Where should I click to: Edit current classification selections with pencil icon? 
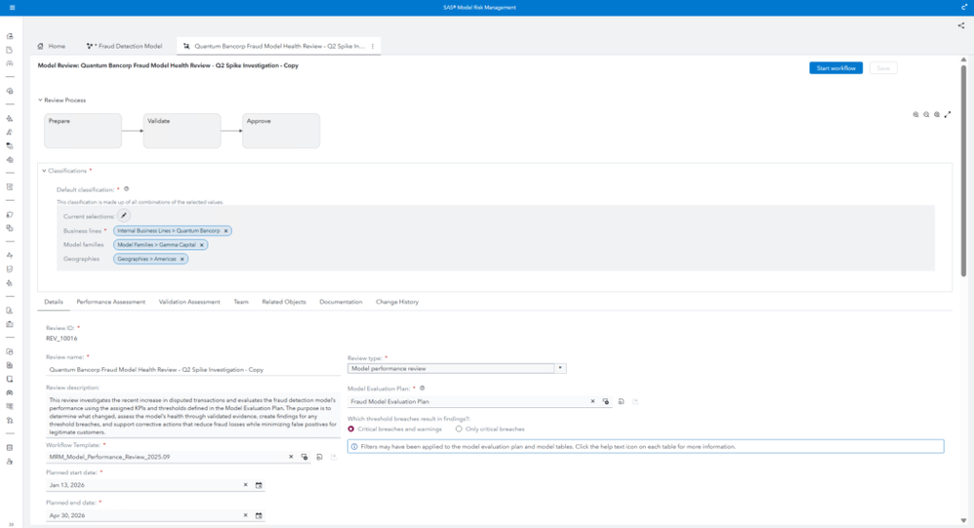(x=124, y=216)
